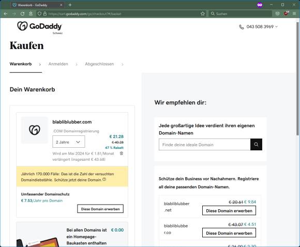Minimize the browser window

point(272,5)
